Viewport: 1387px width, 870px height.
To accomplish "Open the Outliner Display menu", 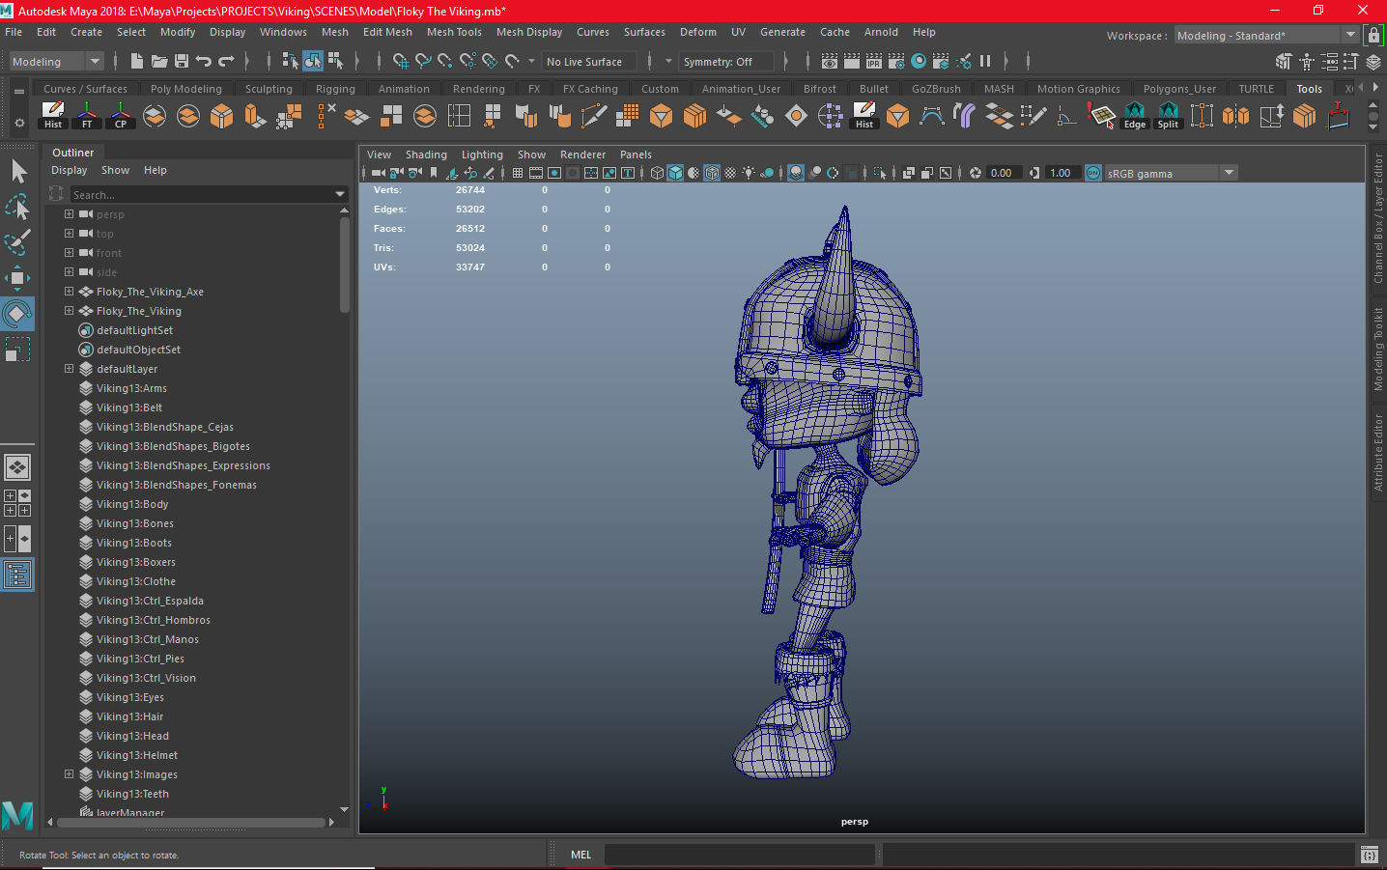I will click(70, 170).
